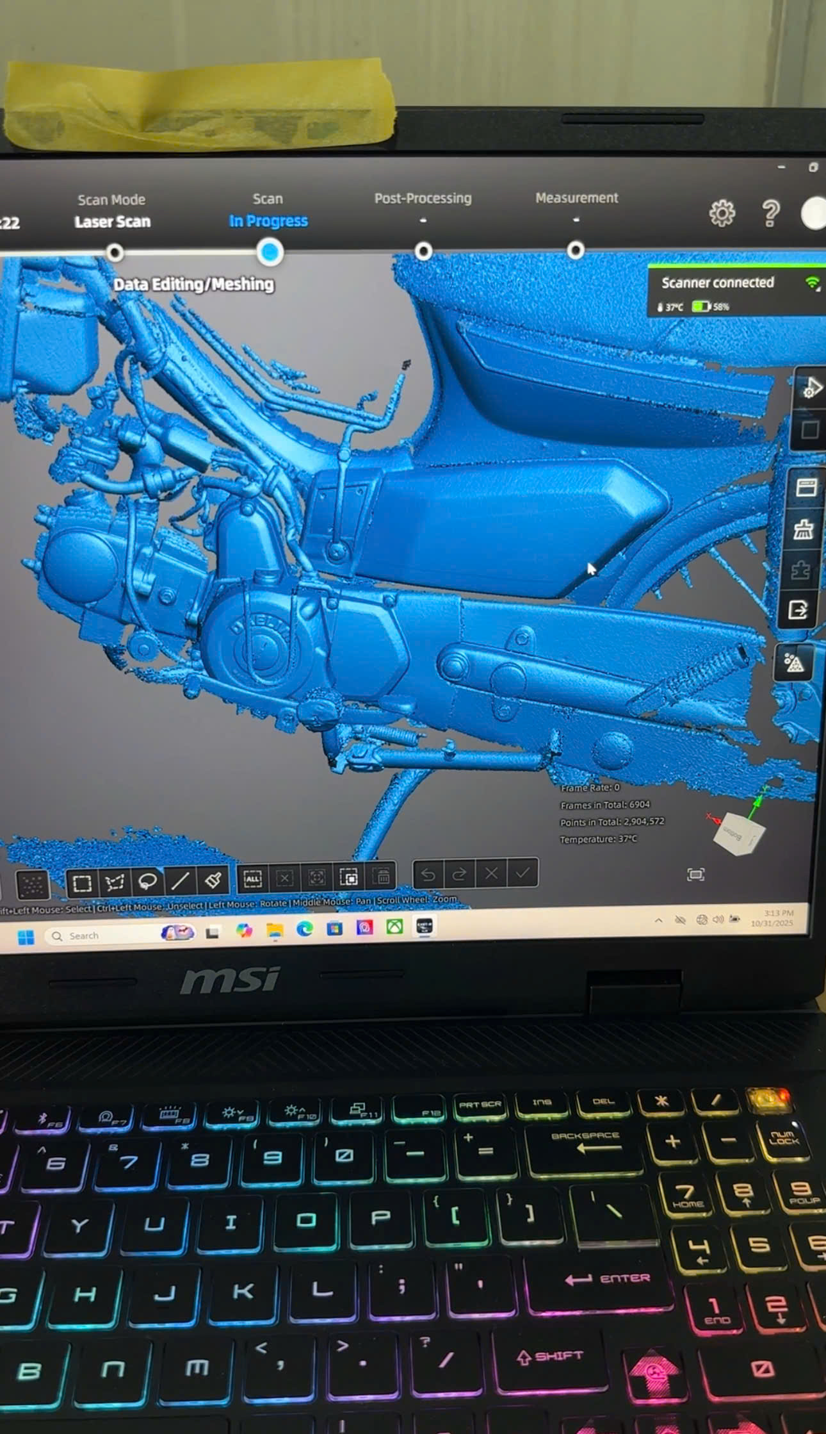Jump to the Post-Processing step

coord(423,251)
